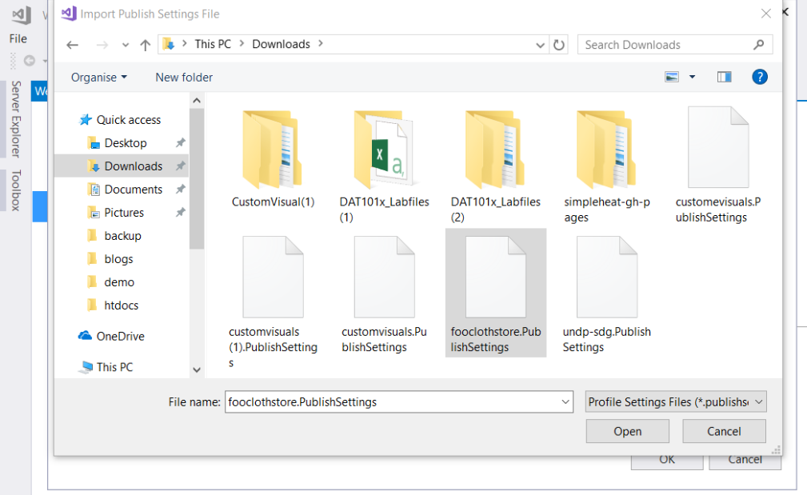Click the search magnifier icon
Screen dimensions: 807x495
[x=759, y=45]
